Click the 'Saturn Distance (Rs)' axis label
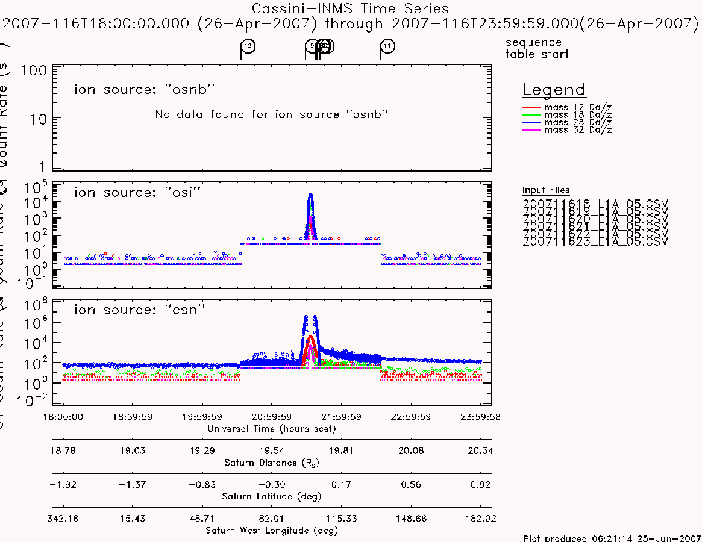The image size is (702, 542). (x=272, y=463)
